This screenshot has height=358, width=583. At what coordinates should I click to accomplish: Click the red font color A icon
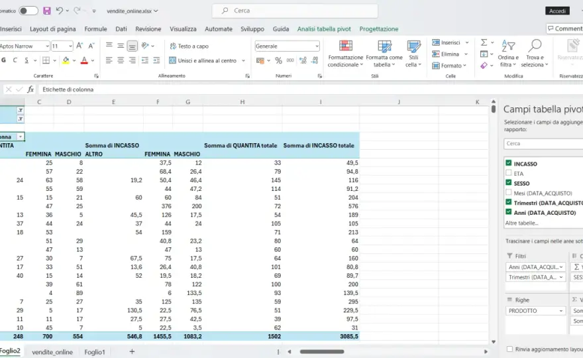coord(84,60)
